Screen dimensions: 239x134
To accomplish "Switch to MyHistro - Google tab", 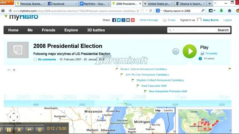I will pos(94,4).
